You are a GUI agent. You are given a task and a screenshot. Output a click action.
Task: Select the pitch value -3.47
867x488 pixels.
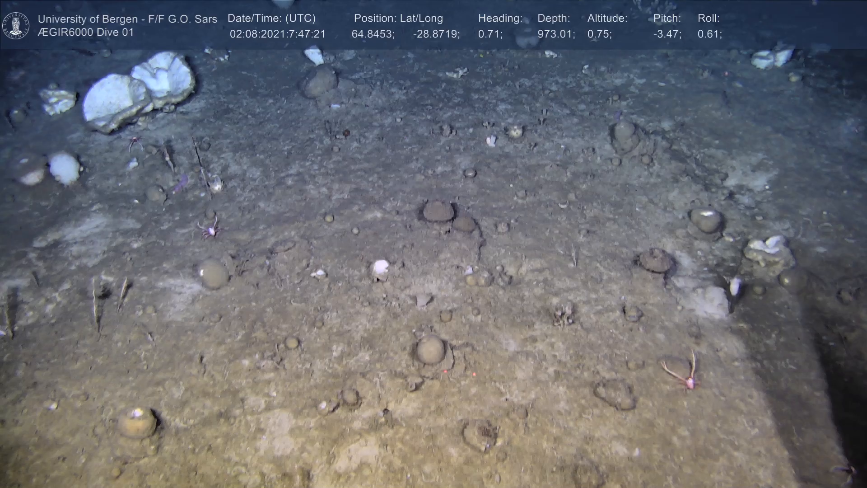(667, 34)
